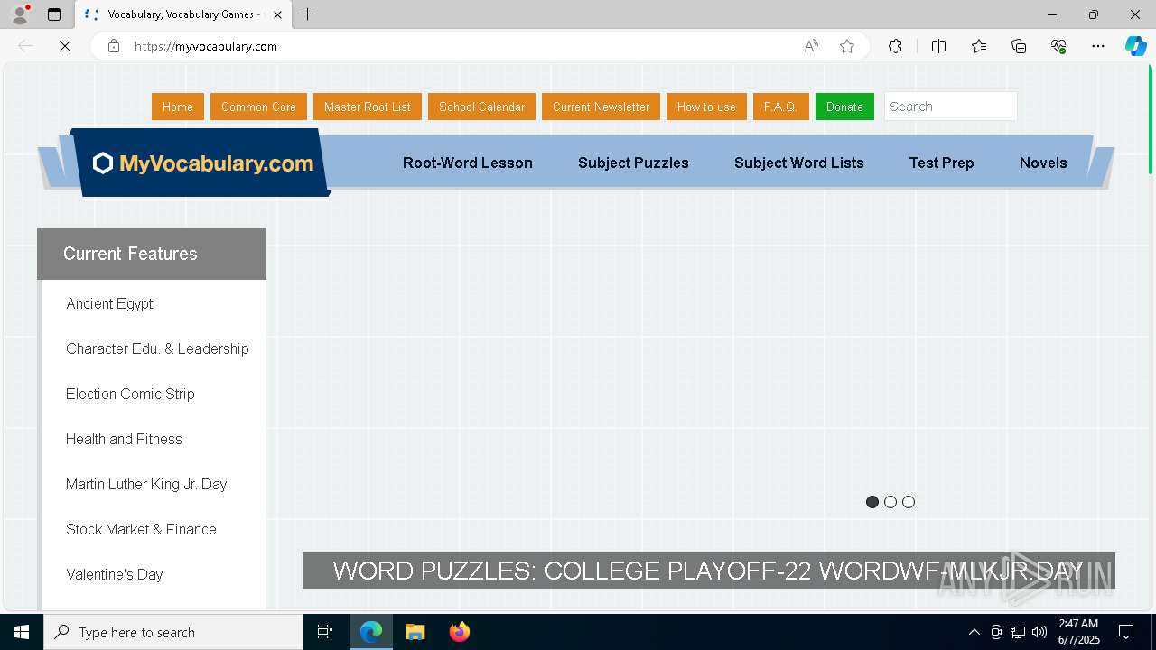Open the Extensions puzzle icon
This screenshot has height=650, width=1156.
(895, 46)
